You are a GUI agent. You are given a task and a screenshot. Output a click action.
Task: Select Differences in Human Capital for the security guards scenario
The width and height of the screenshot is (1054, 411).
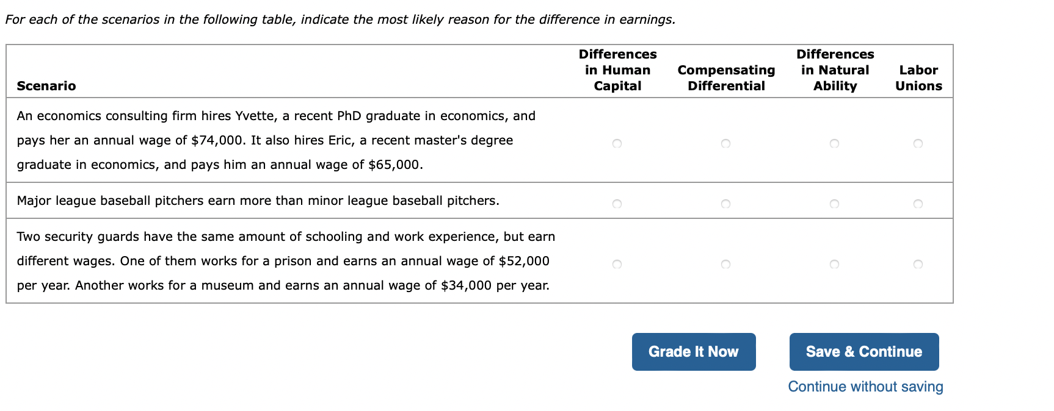(617, 263)
